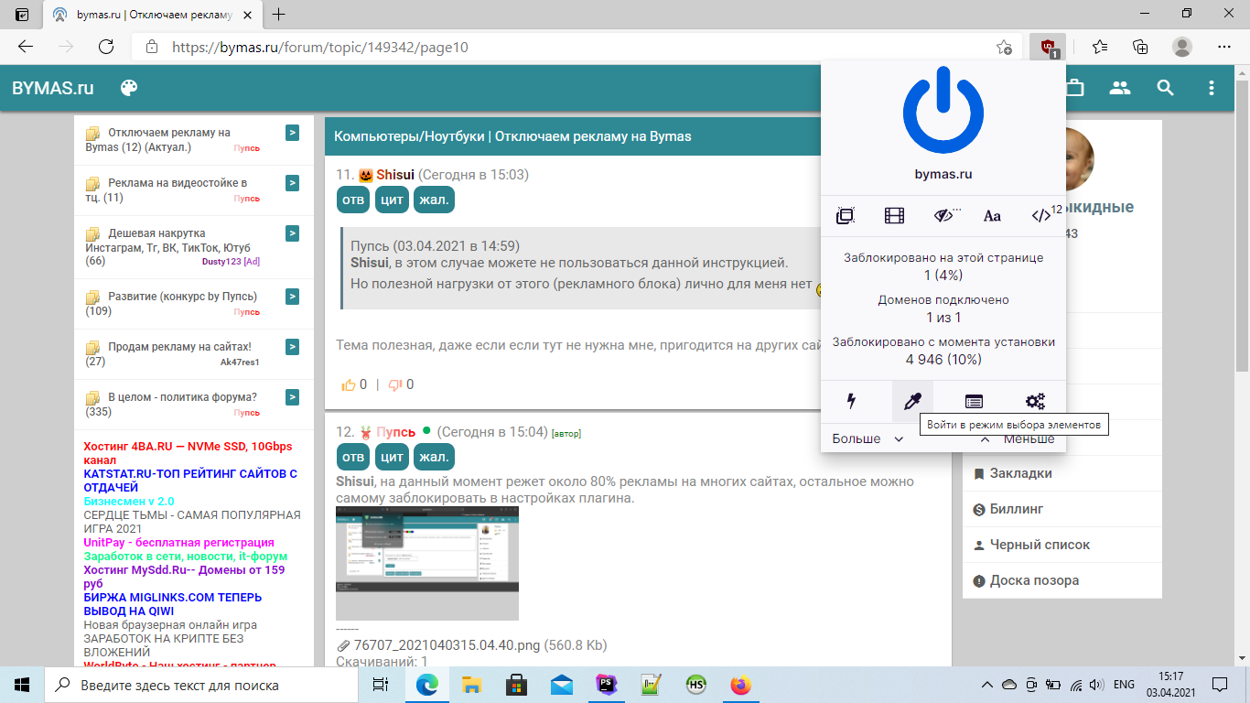1250x703 pixels.
Task: Click the lightning bolt element zapper icon
Action: pyautogui.click(x=852, y=401)
